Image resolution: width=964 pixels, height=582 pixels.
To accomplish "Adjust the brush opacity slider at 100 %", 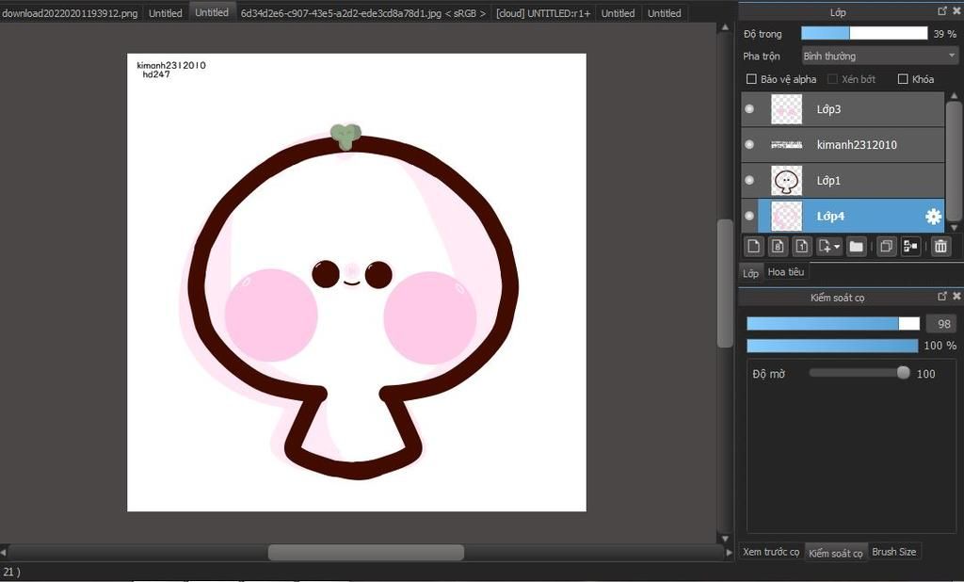I will pyautogui.click(x=832, y=346).
